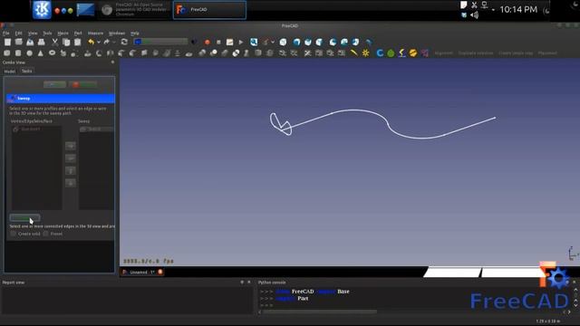Click the Print icon in toolbar
The height and width of the screenshot is (326, 580).
click(42, 43)
